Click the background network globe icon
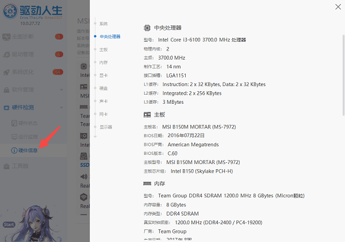 tap(83, 197)
